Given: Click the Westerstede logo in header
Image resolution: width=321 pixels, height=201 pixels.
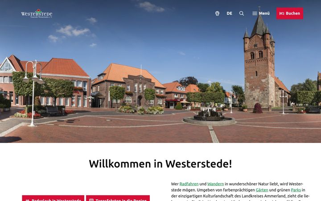Looking at the screenshot, I should point(37,13).
